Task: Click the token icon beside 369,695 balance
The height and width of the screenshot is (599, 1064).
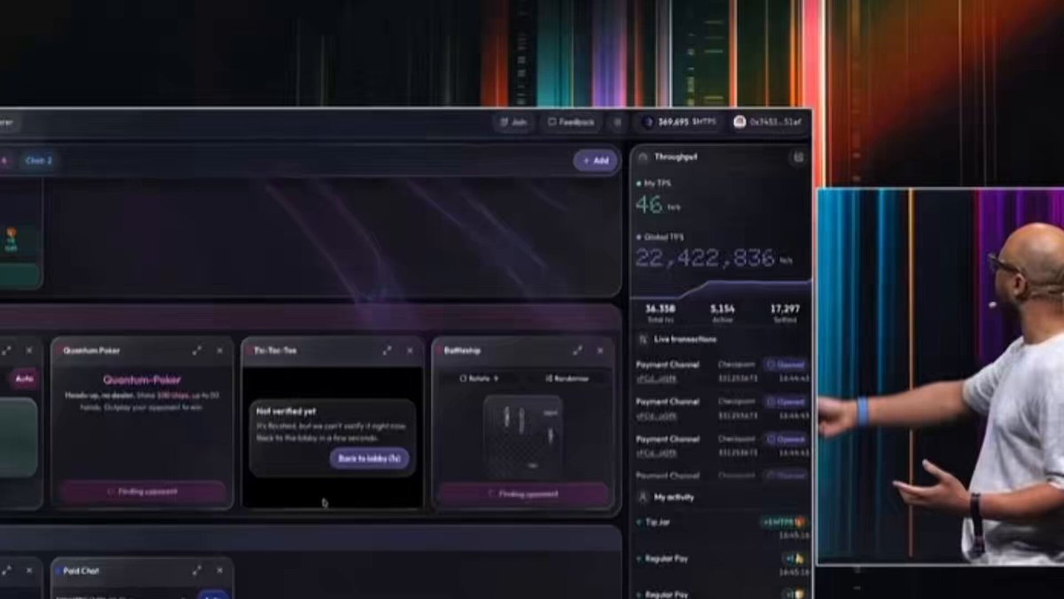Action: click(x=647, y=122)
